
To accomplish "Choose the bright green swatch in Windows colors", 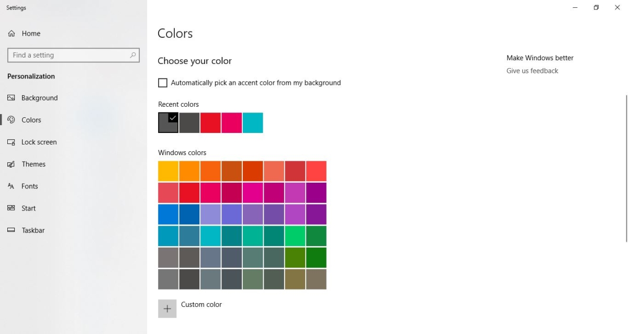I will click(x=295, y=236).
